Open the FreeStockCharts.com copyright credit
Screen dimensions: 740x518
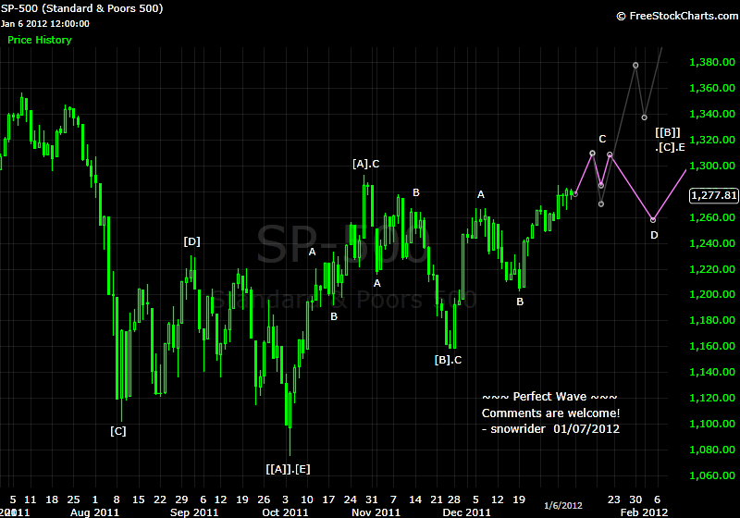pyautogui.click(x=678, y=16)
